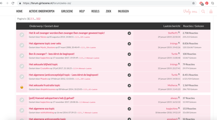Open the GIRLSCENE menu item
The image size is (217, 120).
pyautogui.click(x=67, y=11)
